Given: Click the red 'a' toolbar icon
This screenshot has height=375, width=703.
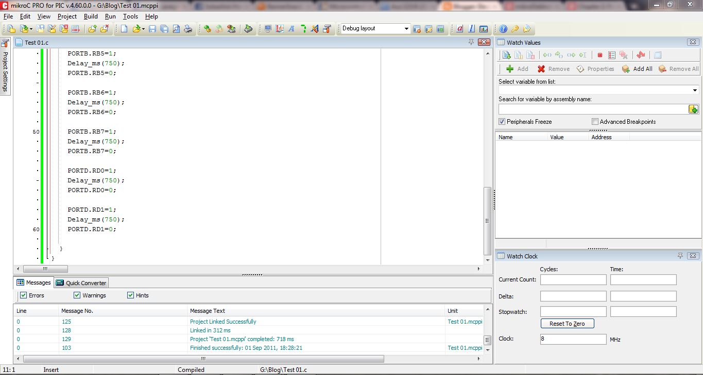Looking at the screenshot, I should point(460,29).
